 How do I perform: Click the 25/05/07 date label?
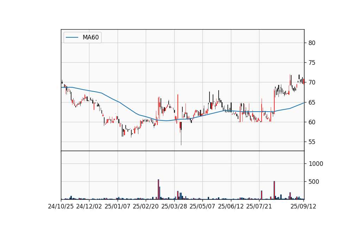[x=202, y=207]
